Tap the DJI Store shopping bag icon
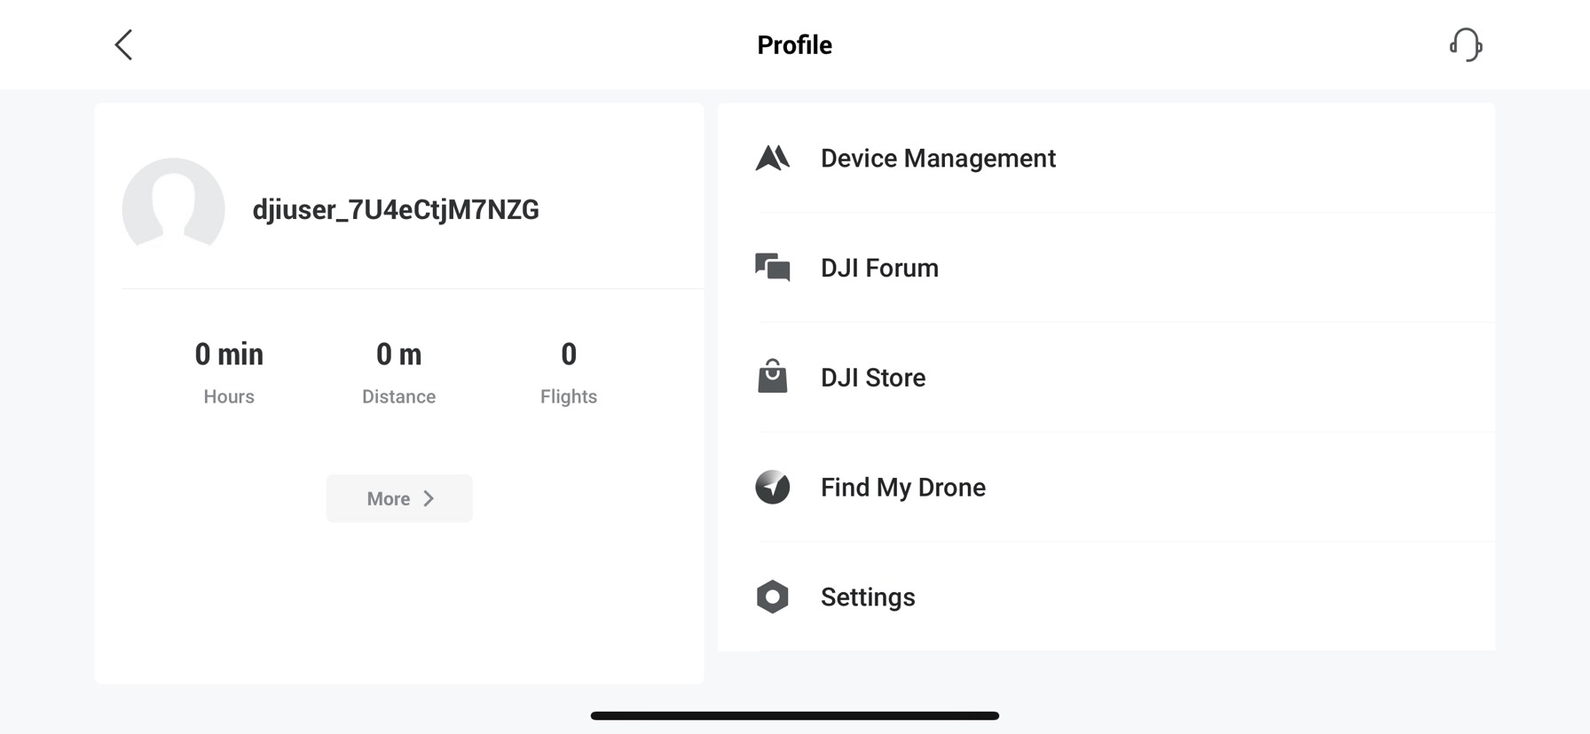Viewport: 1590px width, 734px height. (772, 377)
